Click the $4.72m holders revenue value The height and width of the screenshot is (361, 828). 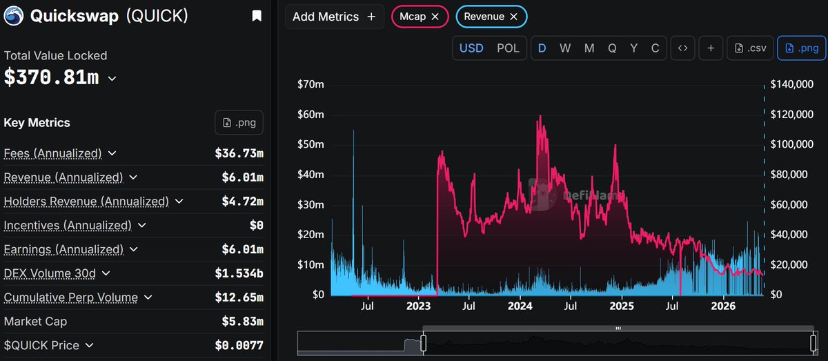(x=243, y=202)
